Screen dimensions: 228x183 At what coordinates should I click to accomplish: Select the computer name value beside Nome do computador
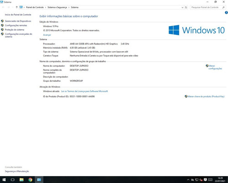79,66
